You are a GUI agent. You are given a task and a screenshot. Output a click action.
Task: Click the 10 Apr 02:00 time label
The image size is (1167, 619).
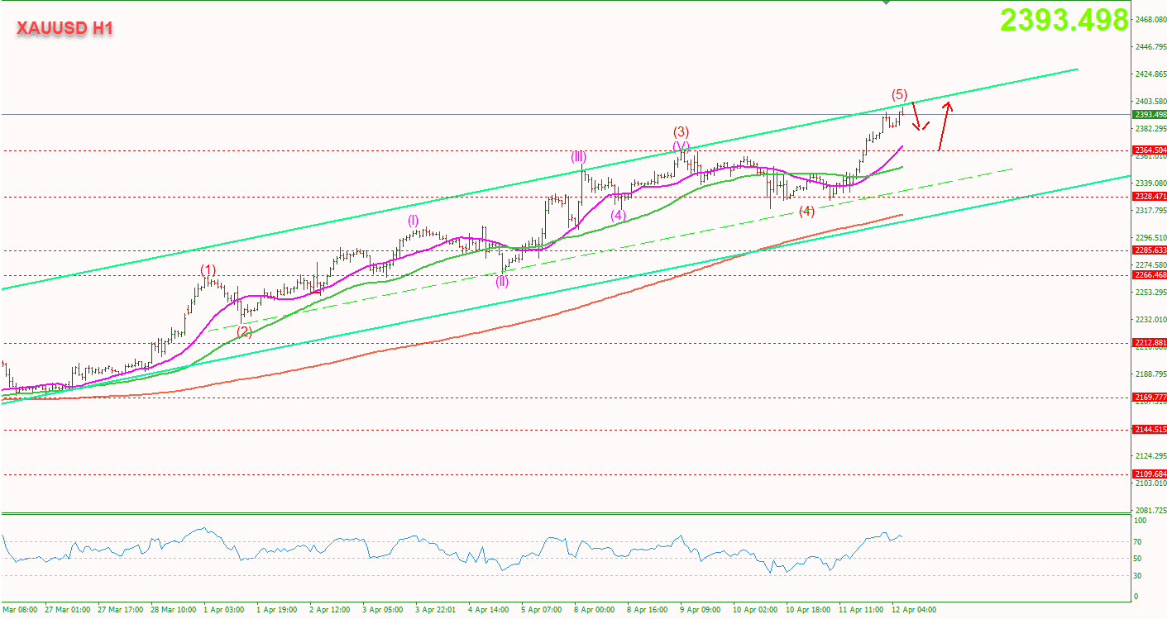tap(755, 610)
